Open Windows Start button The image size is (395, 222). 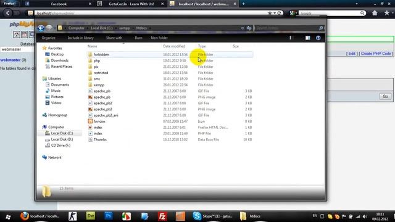(8, 216)
